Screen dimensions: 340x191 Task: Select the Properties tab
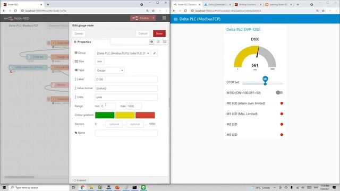pyautogui.click(x=91, y=42)
